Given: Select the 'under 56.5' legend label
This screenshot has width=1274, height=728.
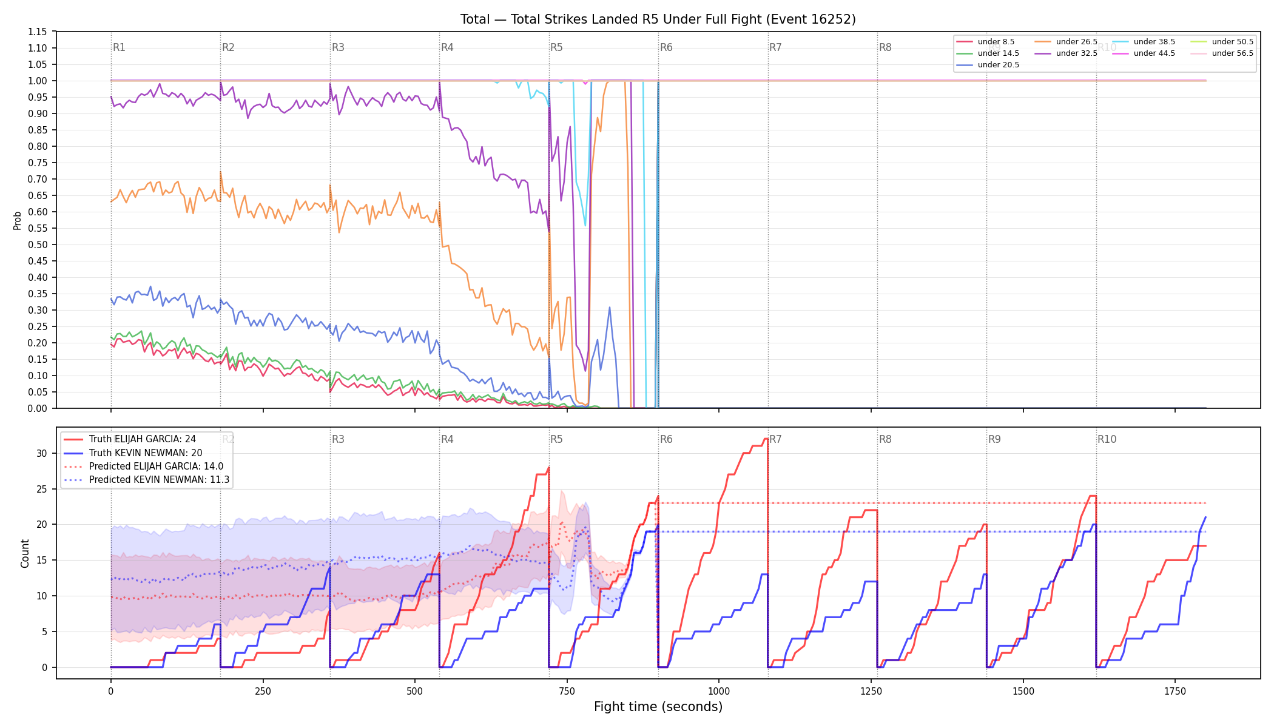Looking at the screenshot, I should click(1233, 53).
